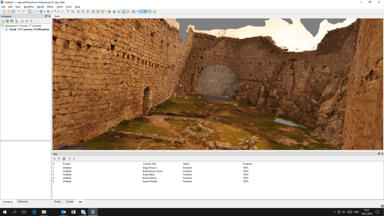Select the Rectangle Selection tool
Viewport: 384px width, 216px height.
[x=34, y=12]
